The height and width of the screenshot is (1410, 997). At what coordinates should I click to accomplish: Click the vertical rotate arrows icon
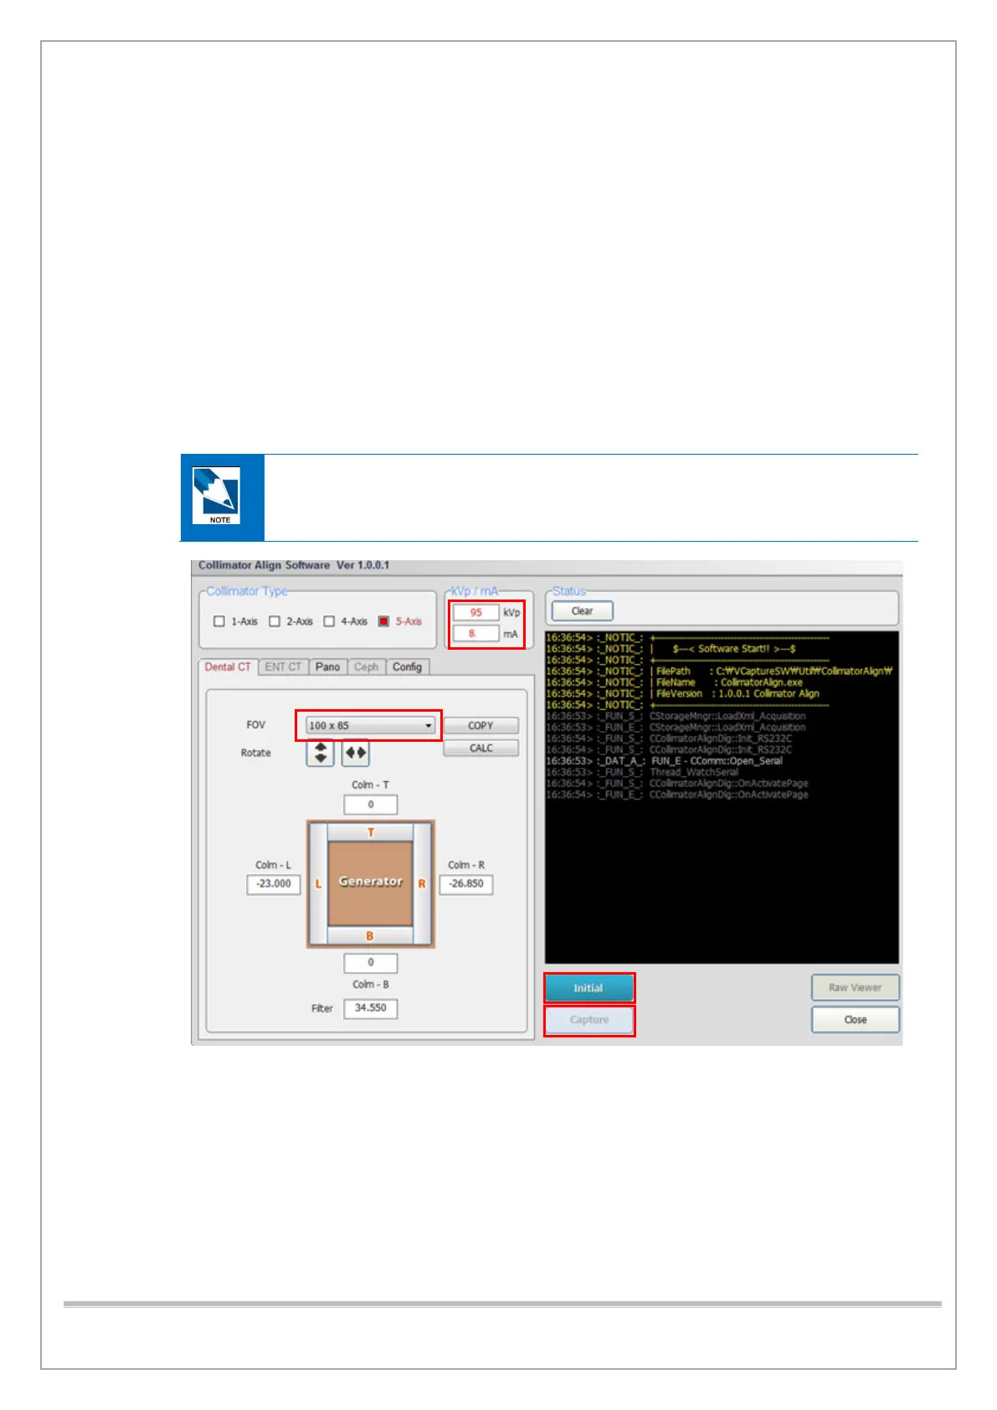[321, 753]
